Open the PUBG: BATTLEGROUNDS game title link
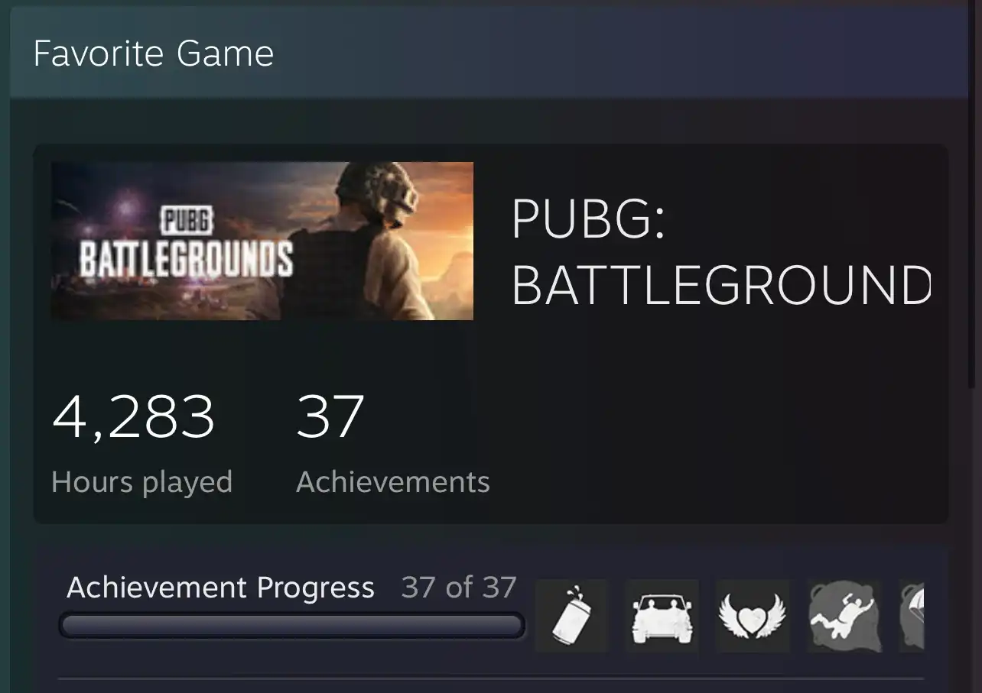This screenshot has width=982, height=693. tap(720, 252)
